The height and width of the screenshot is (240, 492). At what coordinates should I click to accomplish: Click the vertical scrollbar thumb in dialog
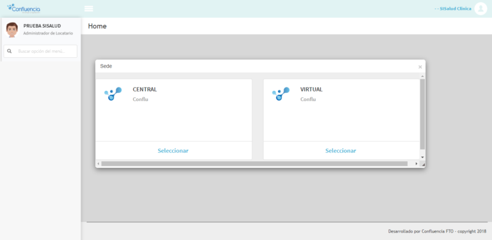(x=423, y=114)
